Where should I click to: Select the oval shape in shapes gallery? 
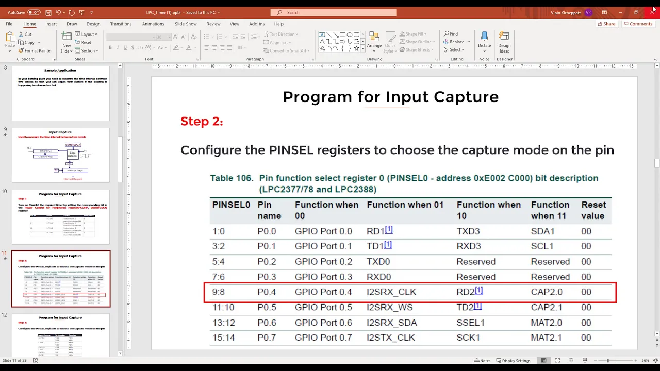pos(350,35)
